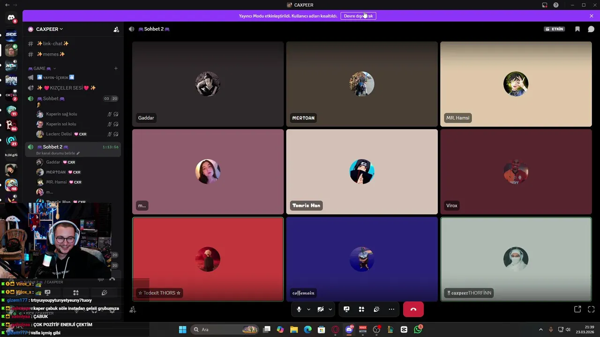This screenshot has width=600, height=337.
Task: Focus MERTOAN's video tile
Action: coord(362,84)
